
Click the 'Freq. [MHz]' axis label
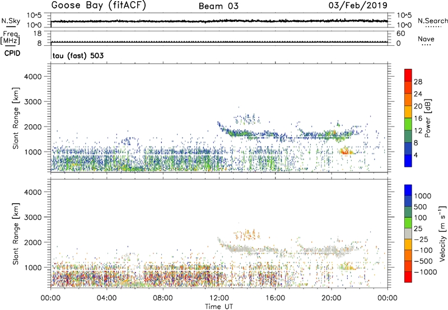[x=10, y=37]
